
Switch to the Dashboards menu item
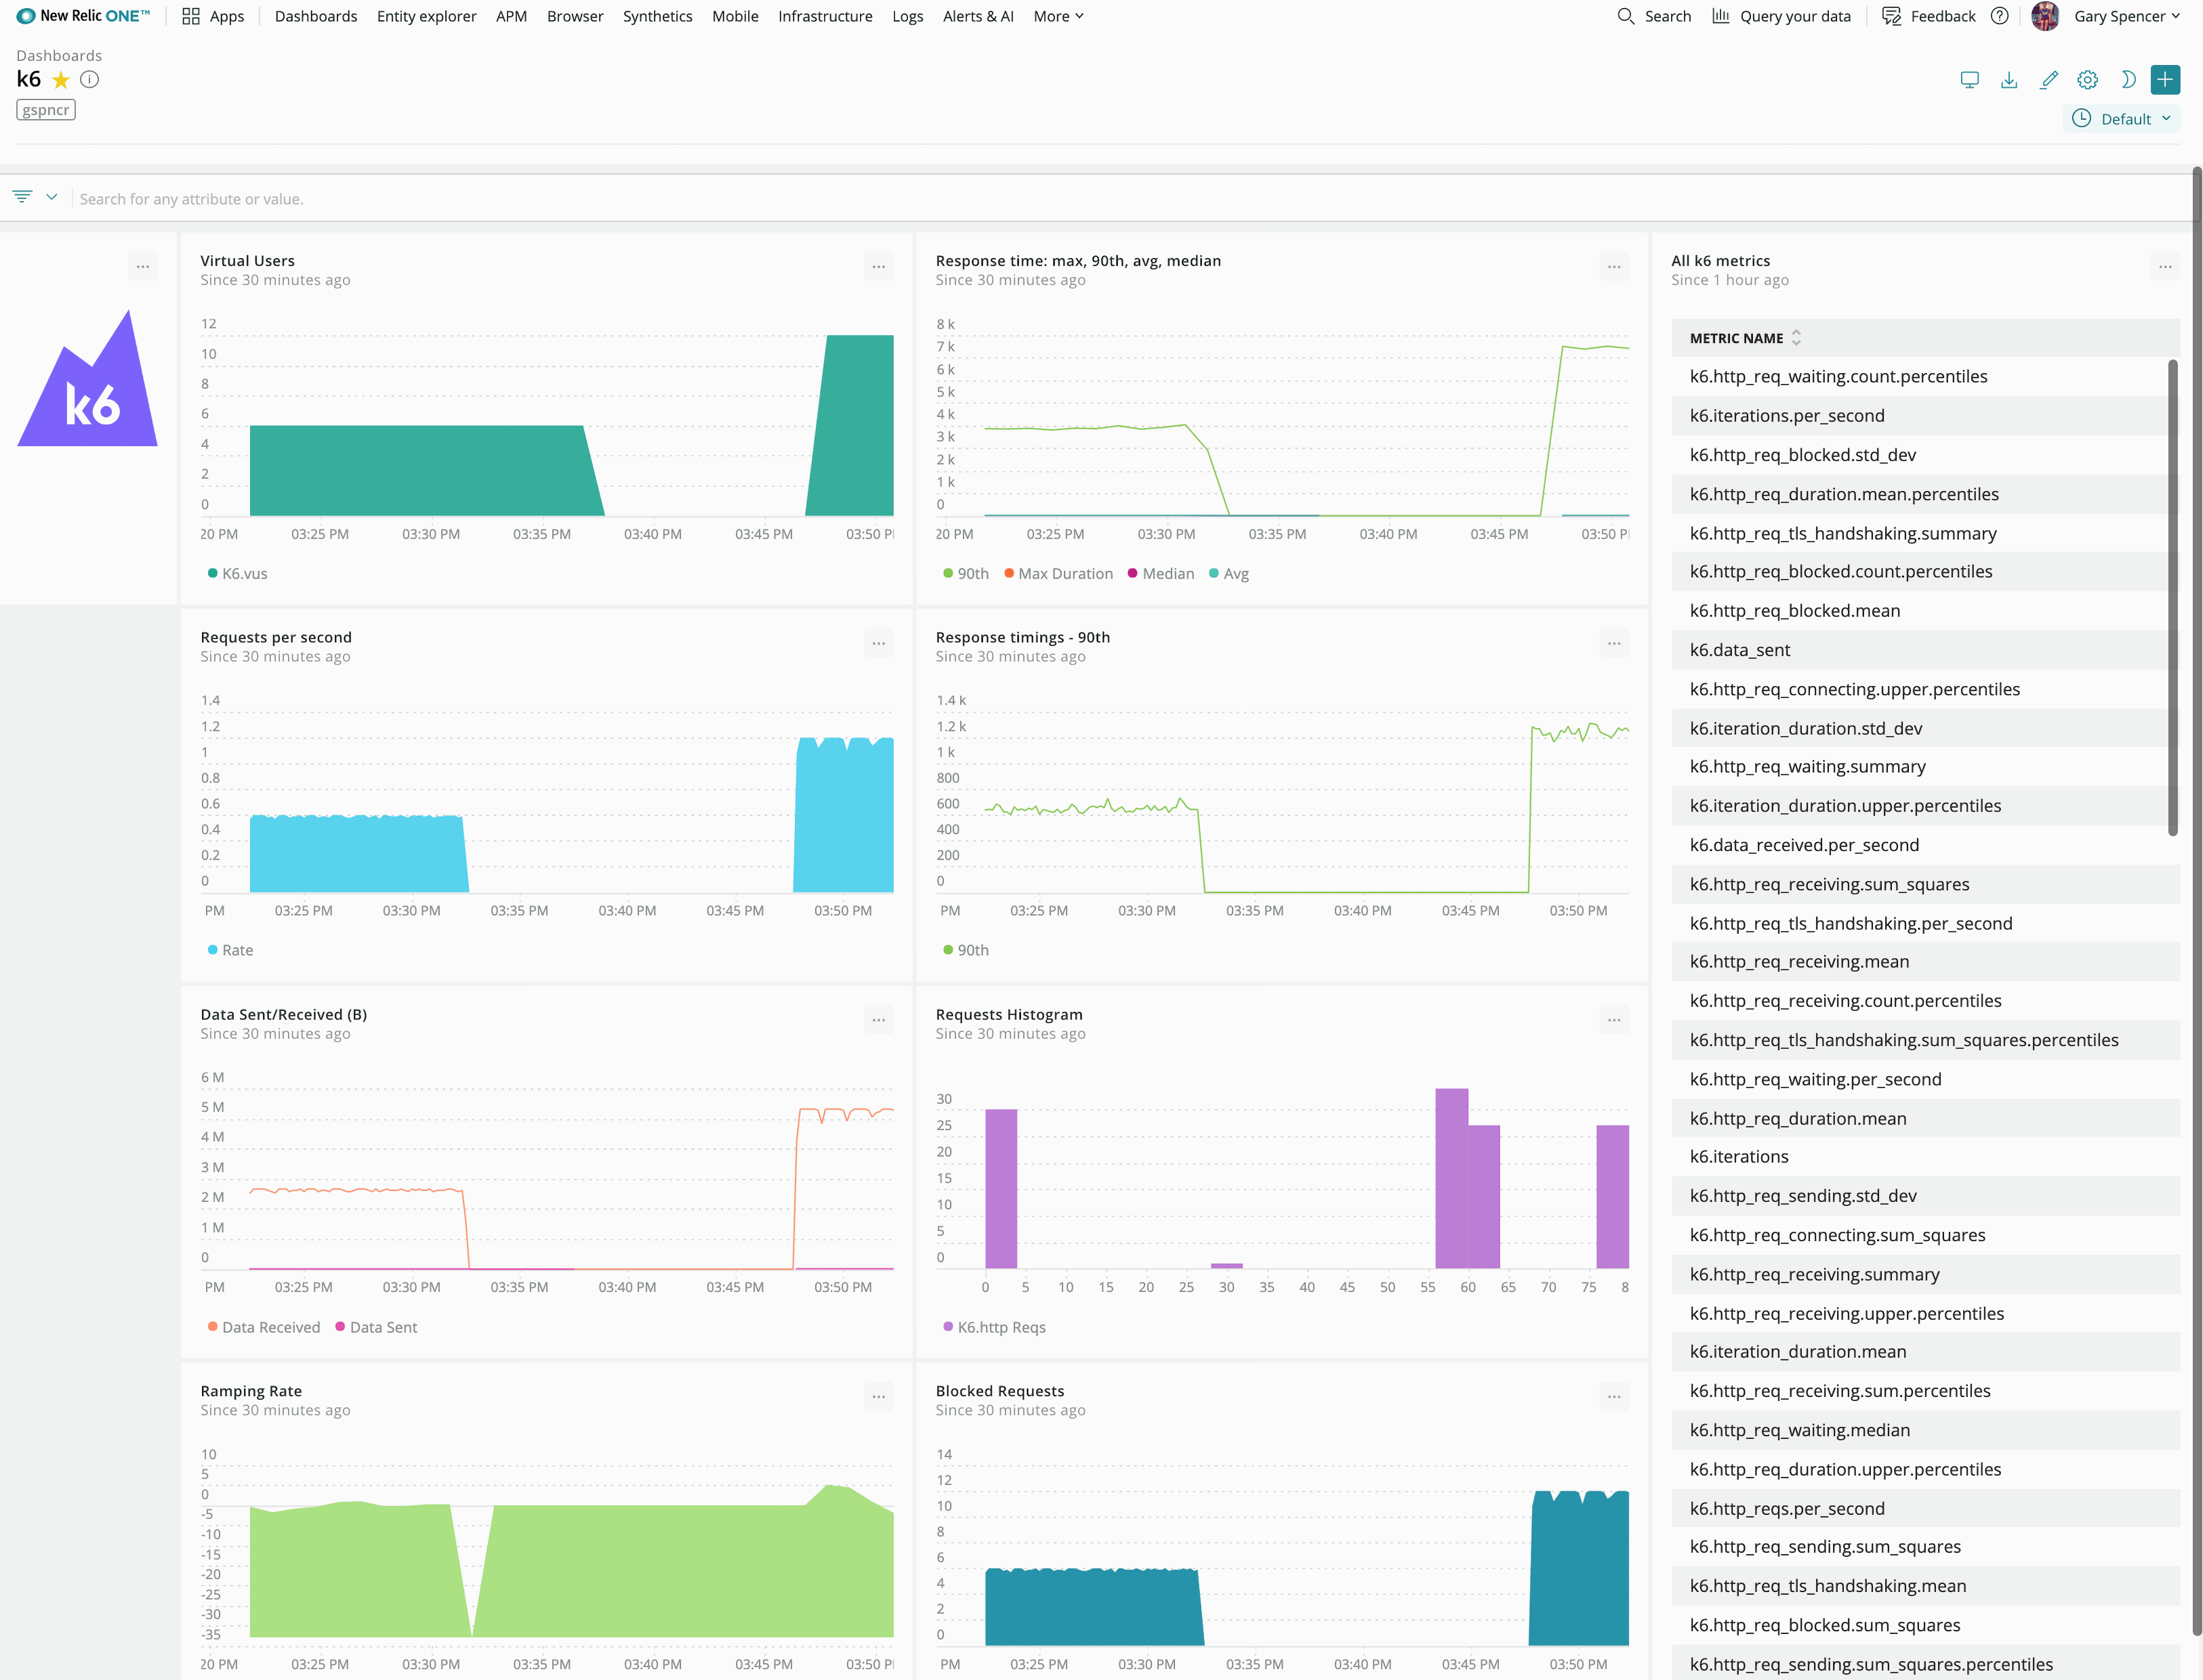coord(315,16)
